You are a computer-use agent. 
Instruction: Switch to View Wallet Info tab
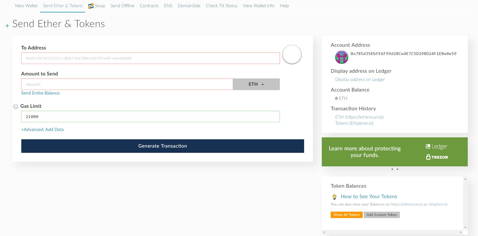pos(258,6)
